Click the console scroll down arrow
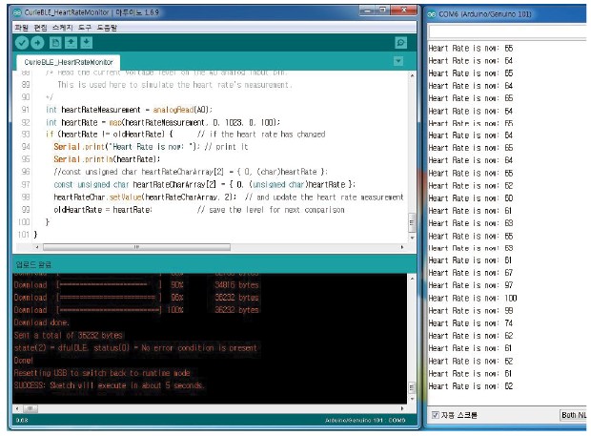 412,399
